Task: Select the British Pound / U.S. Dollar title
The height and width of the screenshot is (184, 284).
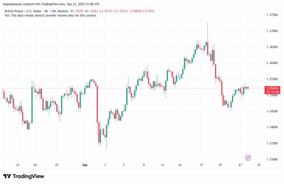Action: pyautogui.click(x=24, y=11)
